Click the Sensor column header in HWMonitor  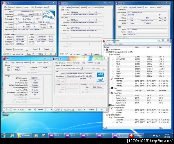(x=119, y=47)
